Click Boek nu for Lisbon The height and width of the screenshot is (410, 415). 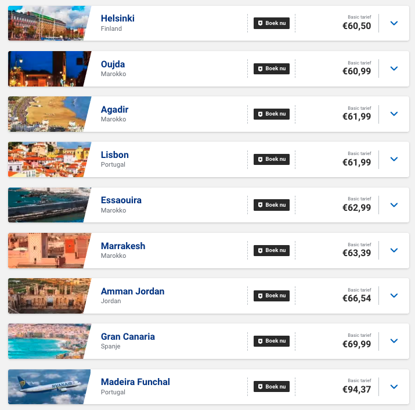tap(271, 159)
